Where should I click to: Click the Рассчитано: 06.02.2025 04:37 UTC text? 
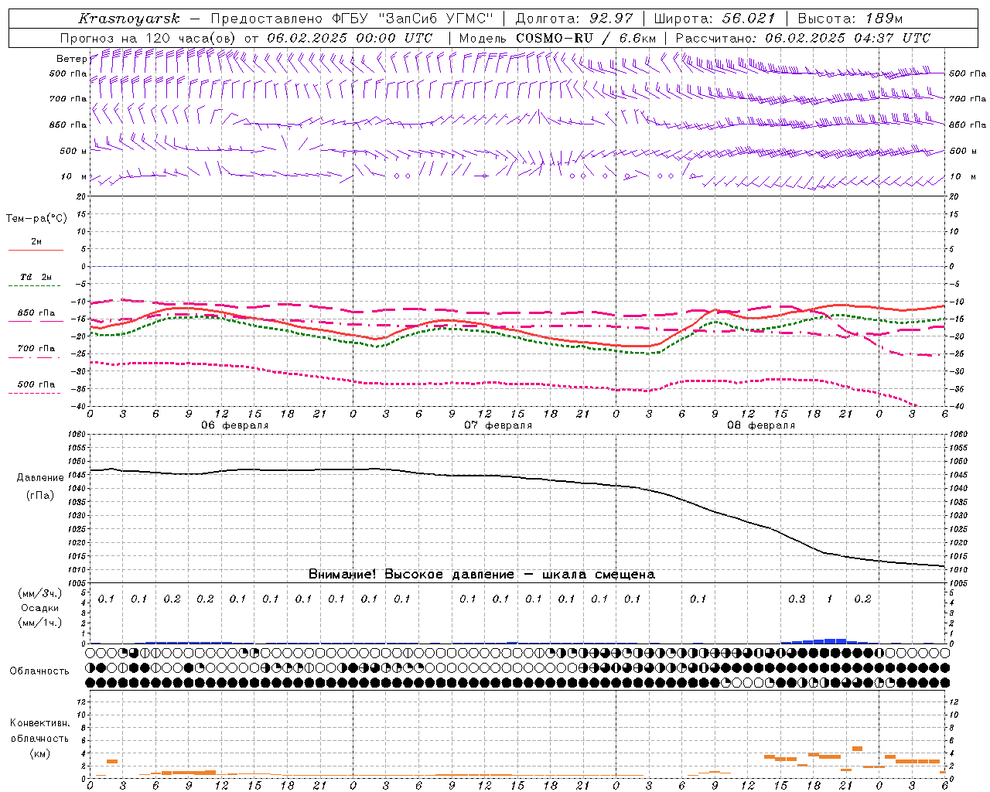[803, 38]
